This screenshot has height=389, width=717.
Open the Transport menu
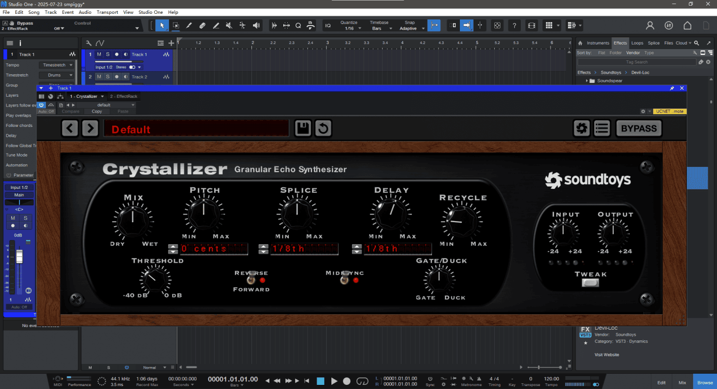coord(107,12)
